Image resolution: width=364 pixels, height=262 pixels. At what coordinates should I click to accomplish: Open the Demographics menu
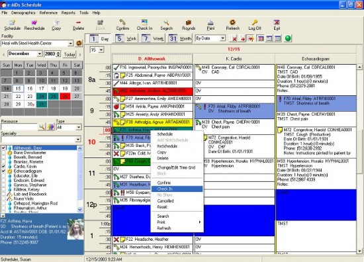[23, 13]
